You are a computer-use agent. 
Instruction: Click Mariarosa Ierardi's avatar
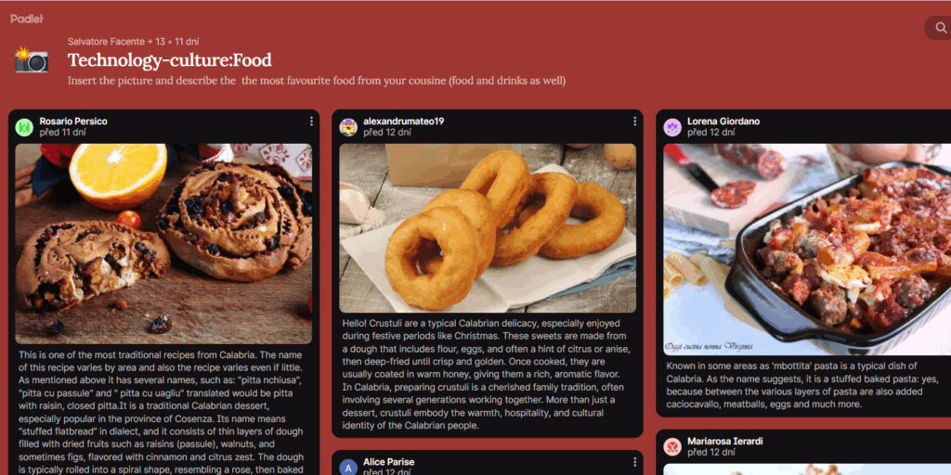[672, 447]
